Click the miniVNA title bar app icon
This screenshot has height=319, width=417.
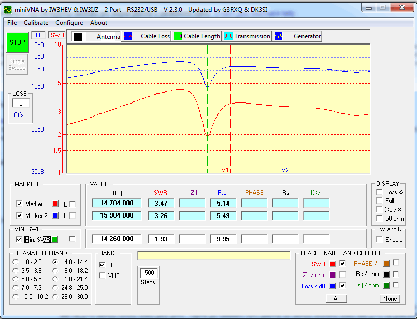coord(8,9)
